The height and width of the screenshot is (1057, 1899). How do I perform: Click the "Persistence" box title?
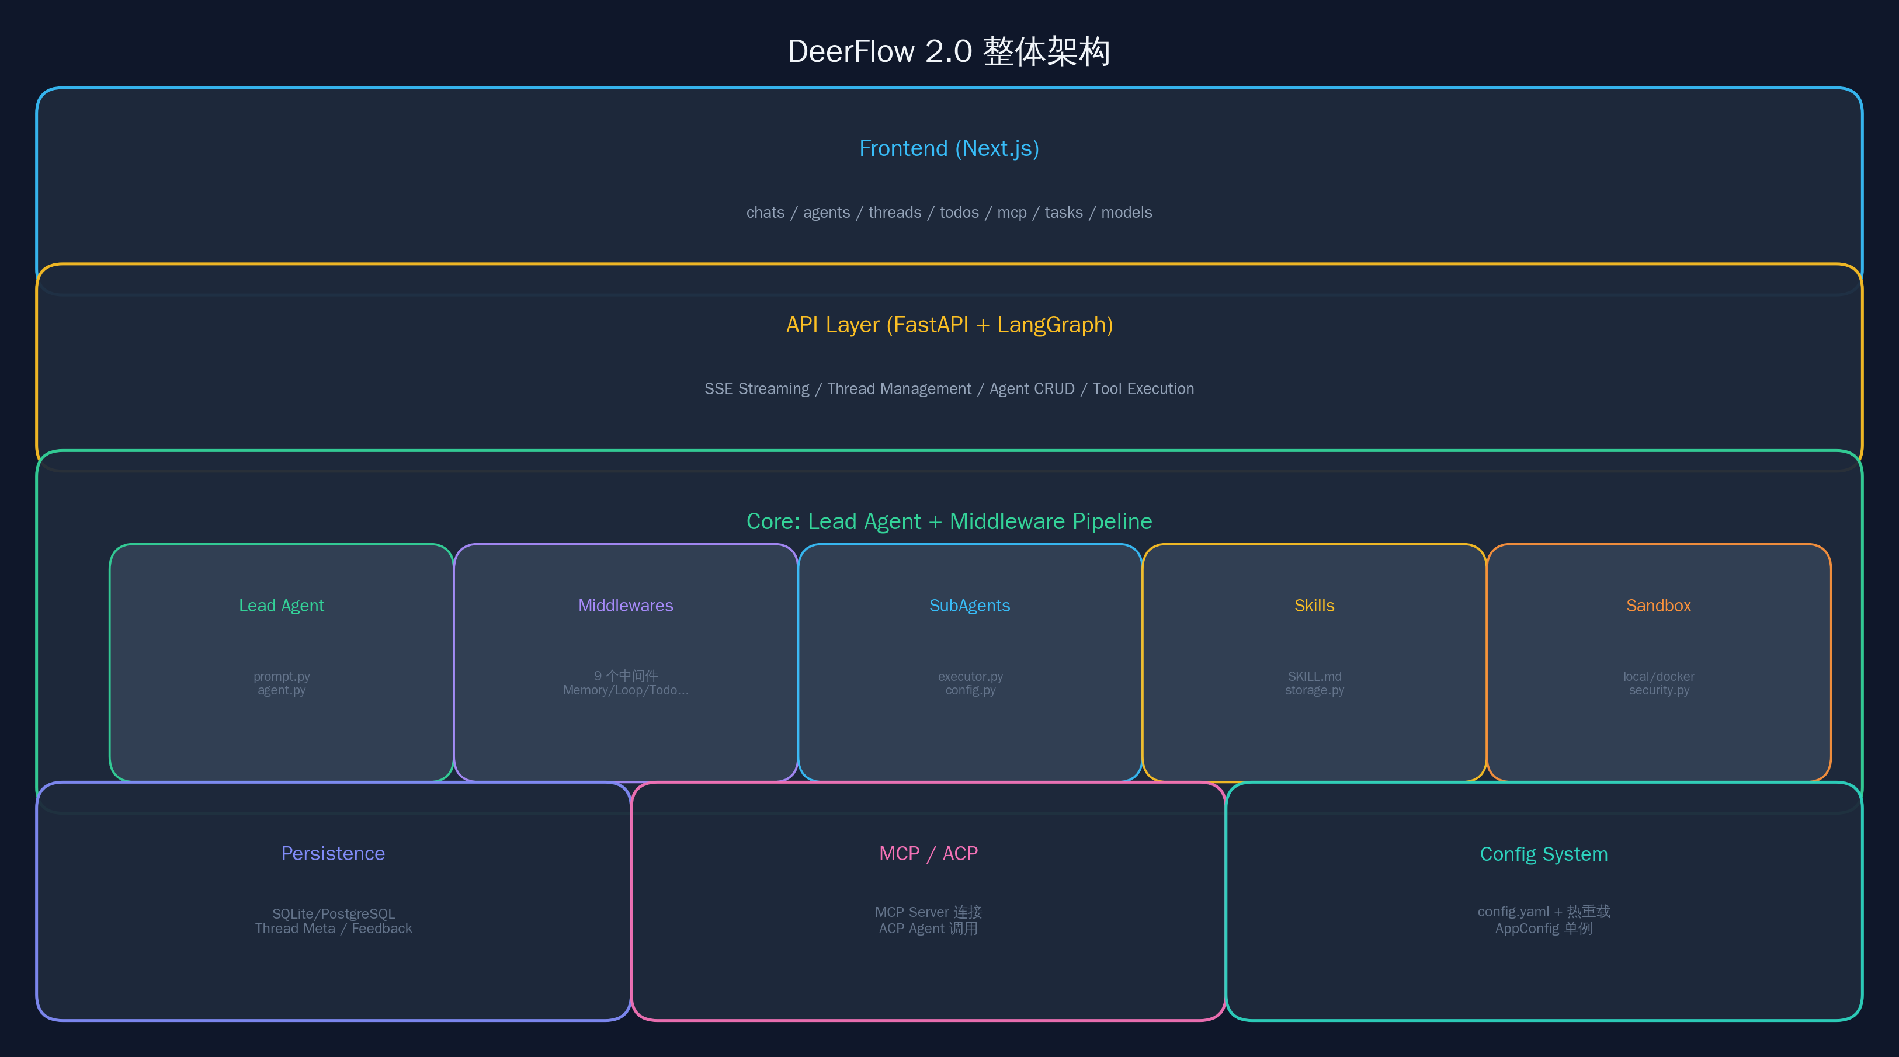[x=333, y=854]
